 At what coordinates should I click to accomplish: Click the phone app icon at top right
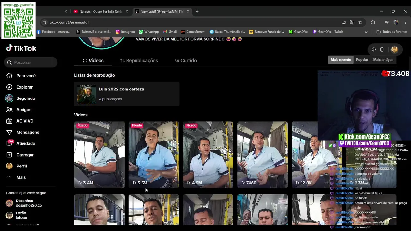pyautogui.click(x=382, y=49)
